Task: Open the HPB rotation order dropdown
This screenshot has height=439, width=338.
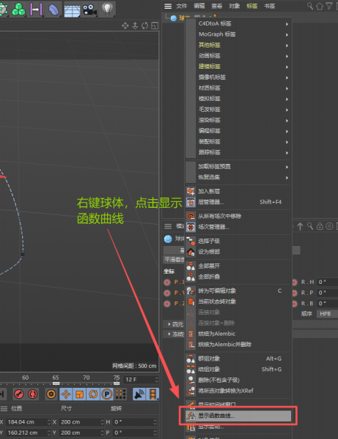Action: click(327, 314)
